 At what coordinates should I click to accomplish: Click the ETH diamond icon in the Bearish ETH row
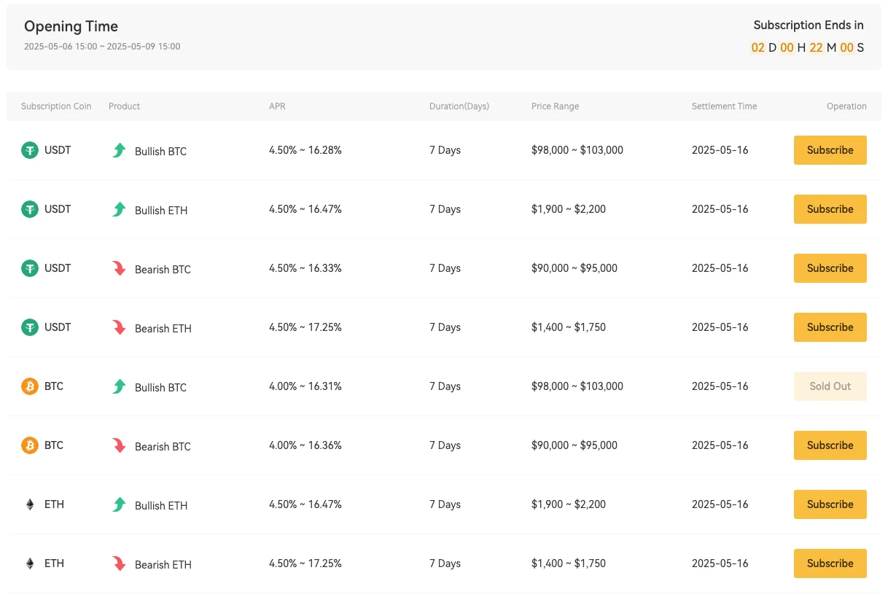point(30,563)
